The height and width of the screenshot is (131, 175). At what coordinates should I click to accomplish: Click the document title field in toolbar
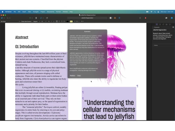[87, 18]
